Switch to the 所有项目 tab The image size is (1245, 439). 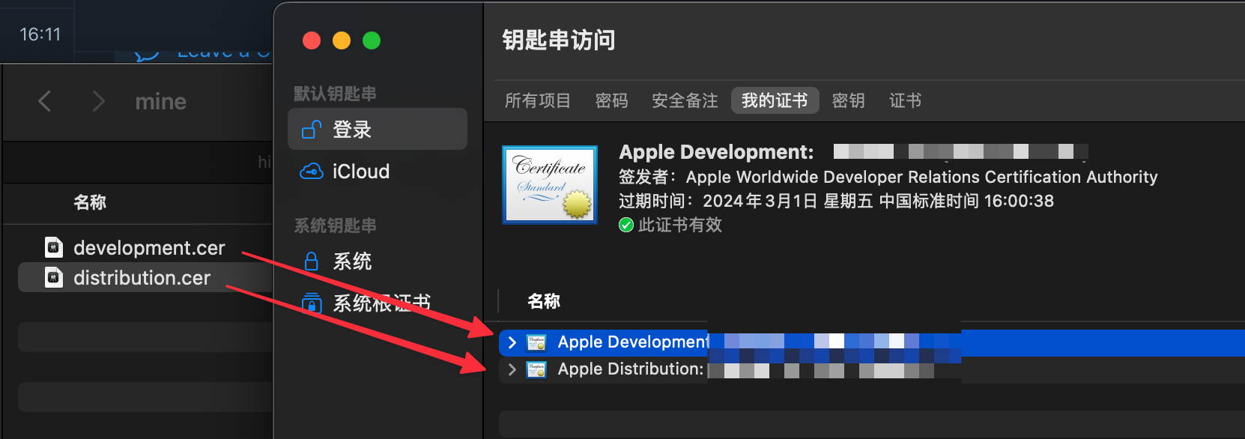[537, 100]
